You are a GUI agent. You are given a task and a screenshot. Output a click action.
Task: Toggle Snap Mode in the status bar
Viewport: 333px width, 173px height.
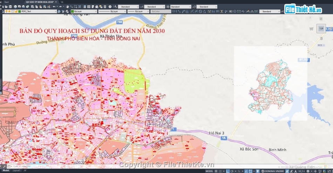[220, 171]
